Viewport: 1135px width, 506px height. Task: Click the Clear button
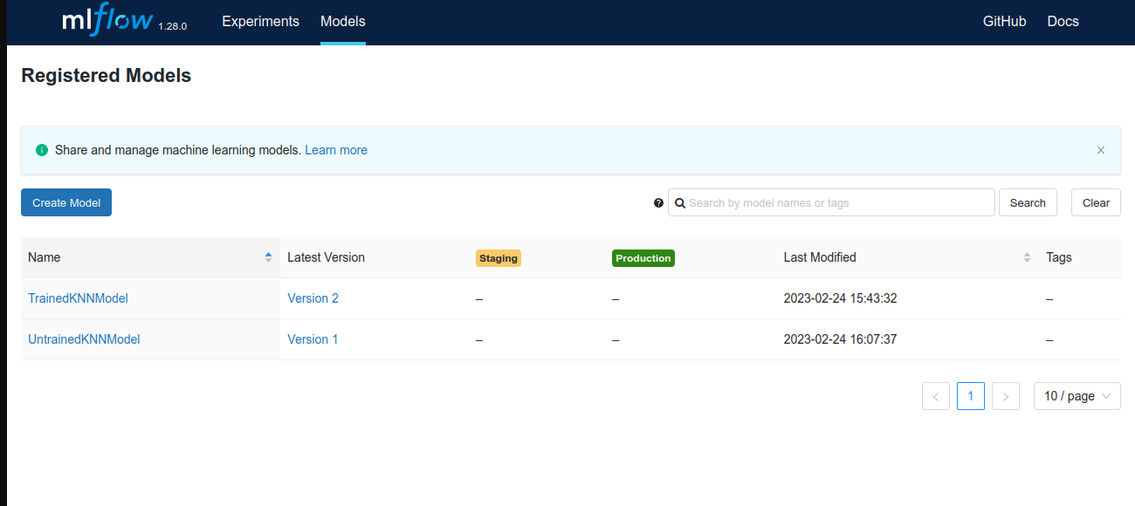point(1096,202)
